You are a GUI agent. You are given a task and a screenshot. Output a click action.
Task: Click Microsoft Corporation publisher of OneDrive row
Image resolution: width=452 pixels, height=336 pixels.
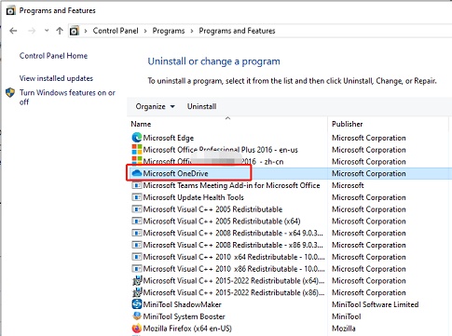click(368, 173)
